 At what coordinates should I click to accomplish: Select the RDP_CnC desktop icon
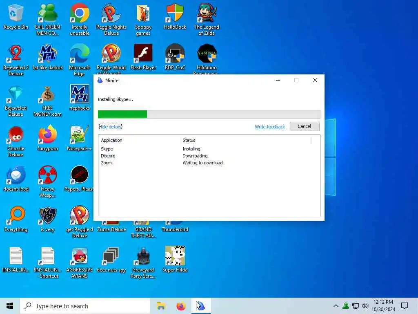coord(175,57)
